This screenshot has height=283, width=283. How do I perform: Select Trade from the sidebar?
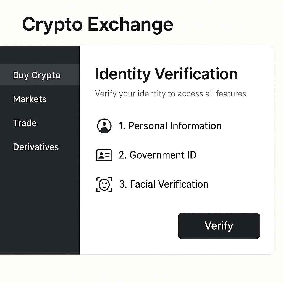pyautogui.click(x=25, y=123)
